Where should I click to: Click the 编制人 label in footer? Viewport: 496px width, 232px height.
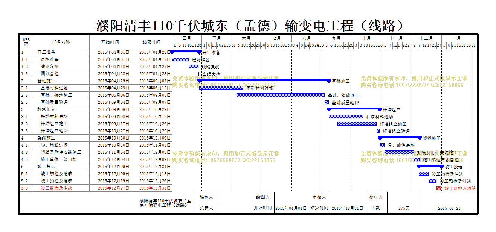point(206,197)
